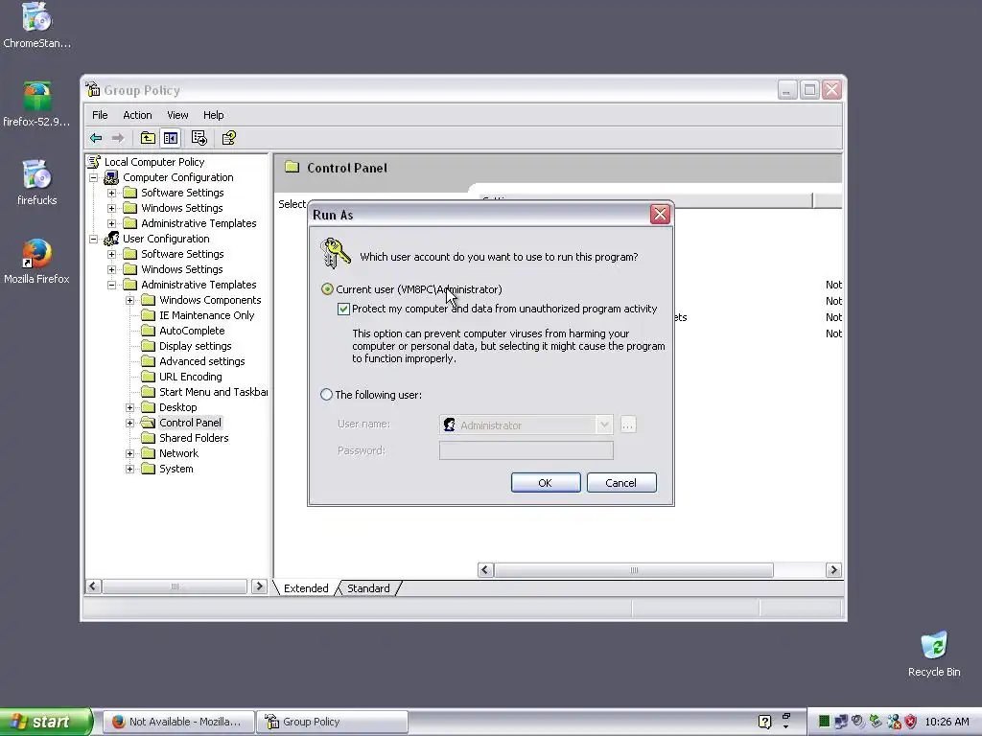Click the browse (...) button beside User name

[x=627, y=425]
